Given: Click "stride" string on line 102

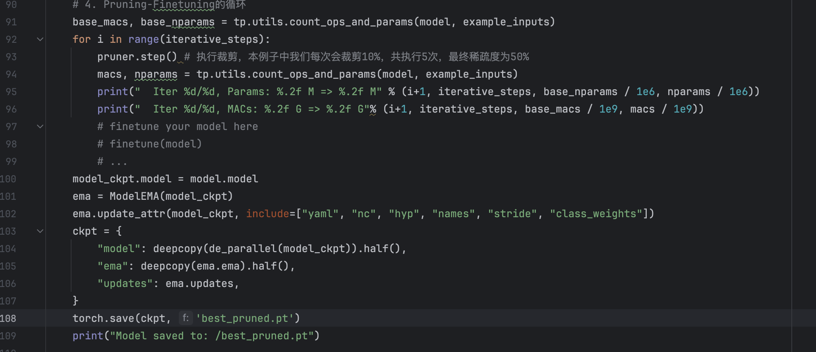Looking at the screenshot, I should [512, 214].
